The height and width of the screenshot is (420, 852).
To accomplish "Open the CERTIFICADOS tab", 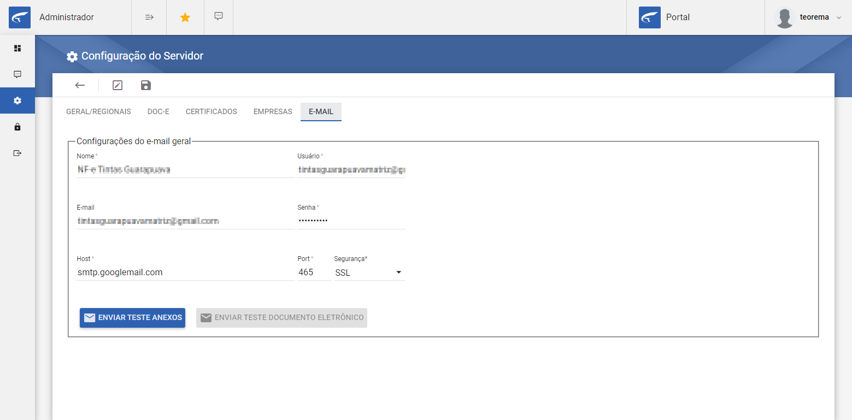I will [x=211, y=111].
